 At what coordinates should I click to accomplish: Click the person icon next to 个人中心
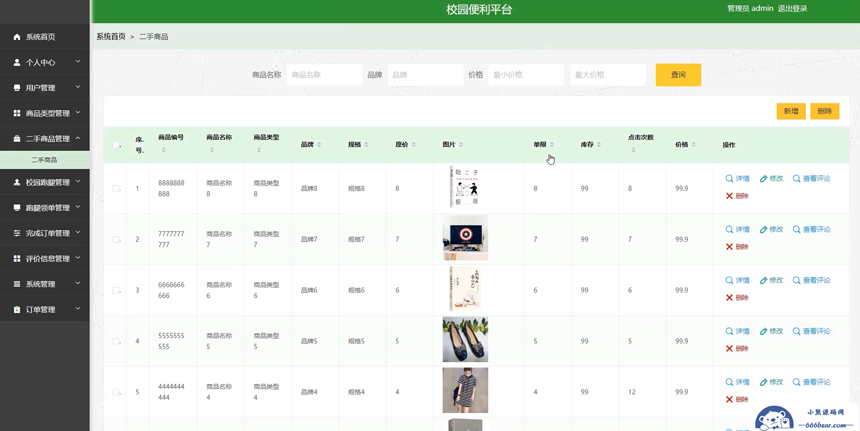pos(17,62)
